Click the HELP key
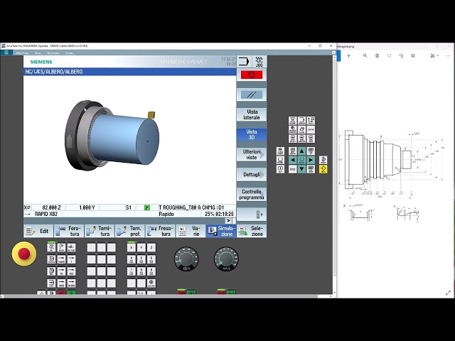The height and width of the screenshot is (341, 455). point(280,169)
